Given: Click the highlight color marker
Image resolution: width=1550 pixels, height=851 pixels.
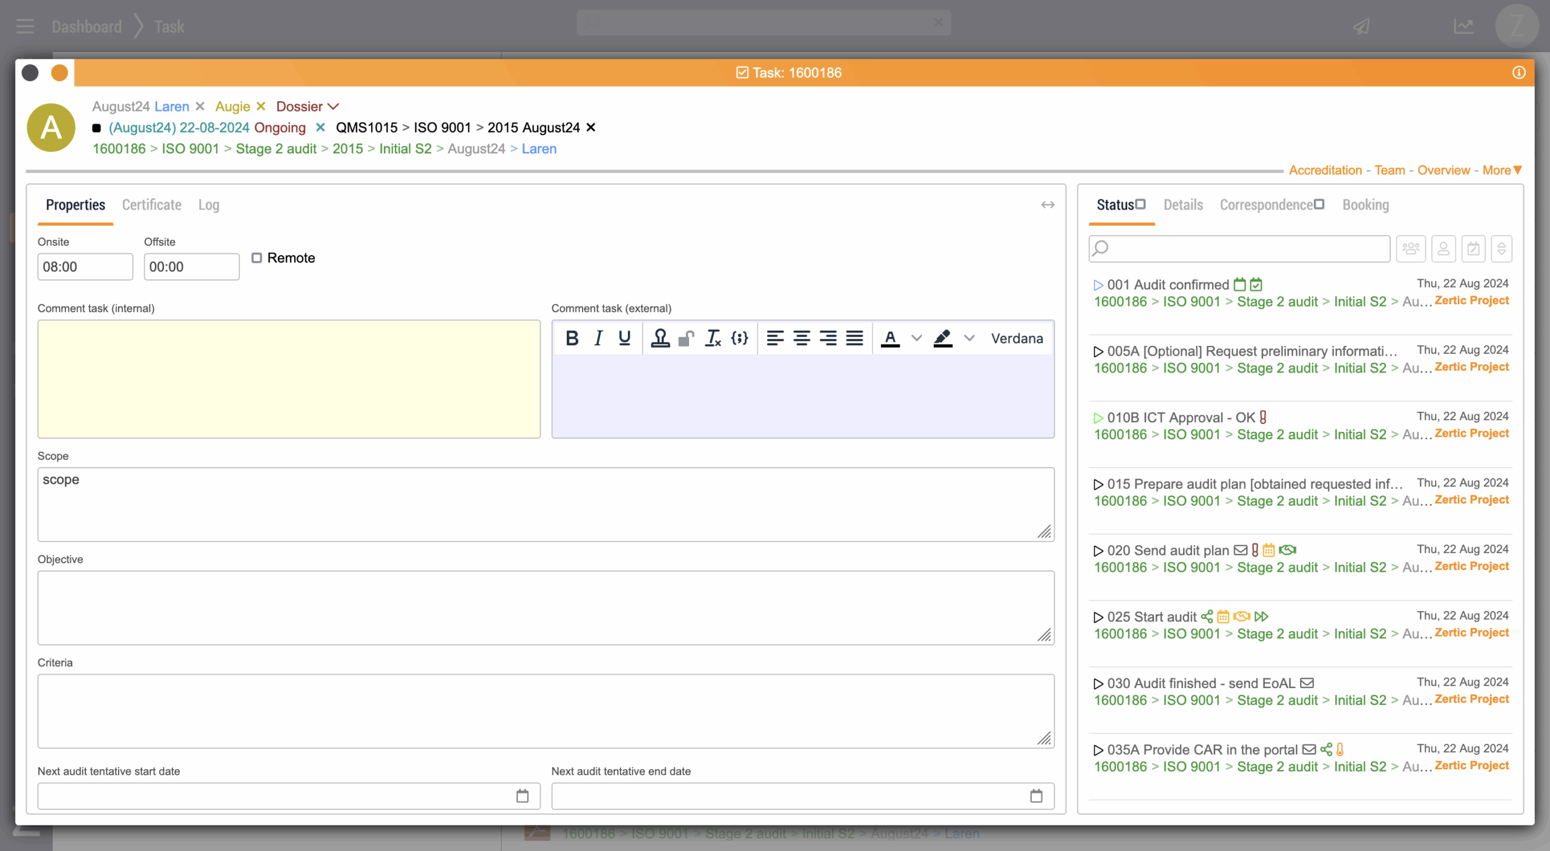Looking at the screenshot, I should 942,338.
